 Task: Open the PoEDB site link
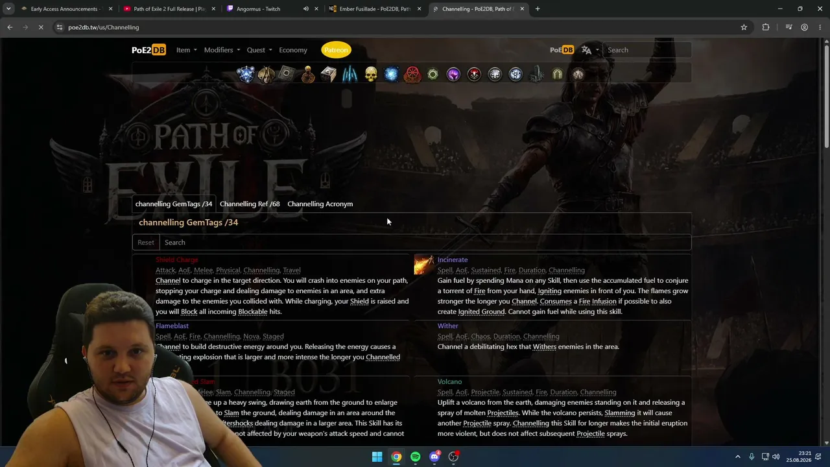click(x=562, y=50)
